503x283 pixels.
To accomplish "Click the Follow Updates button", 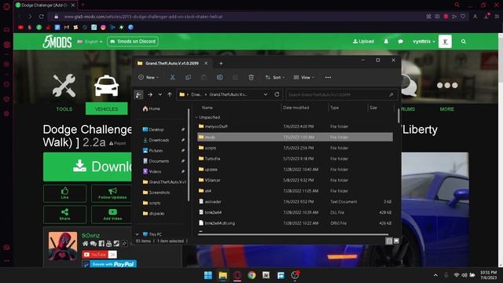I will [x=112, y=193].
